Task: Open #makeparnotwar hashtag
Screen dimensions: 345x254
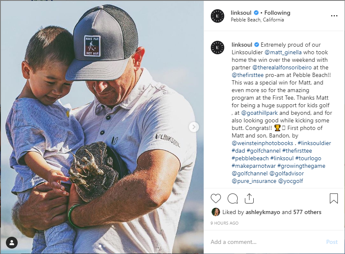Action: (254, 166)
